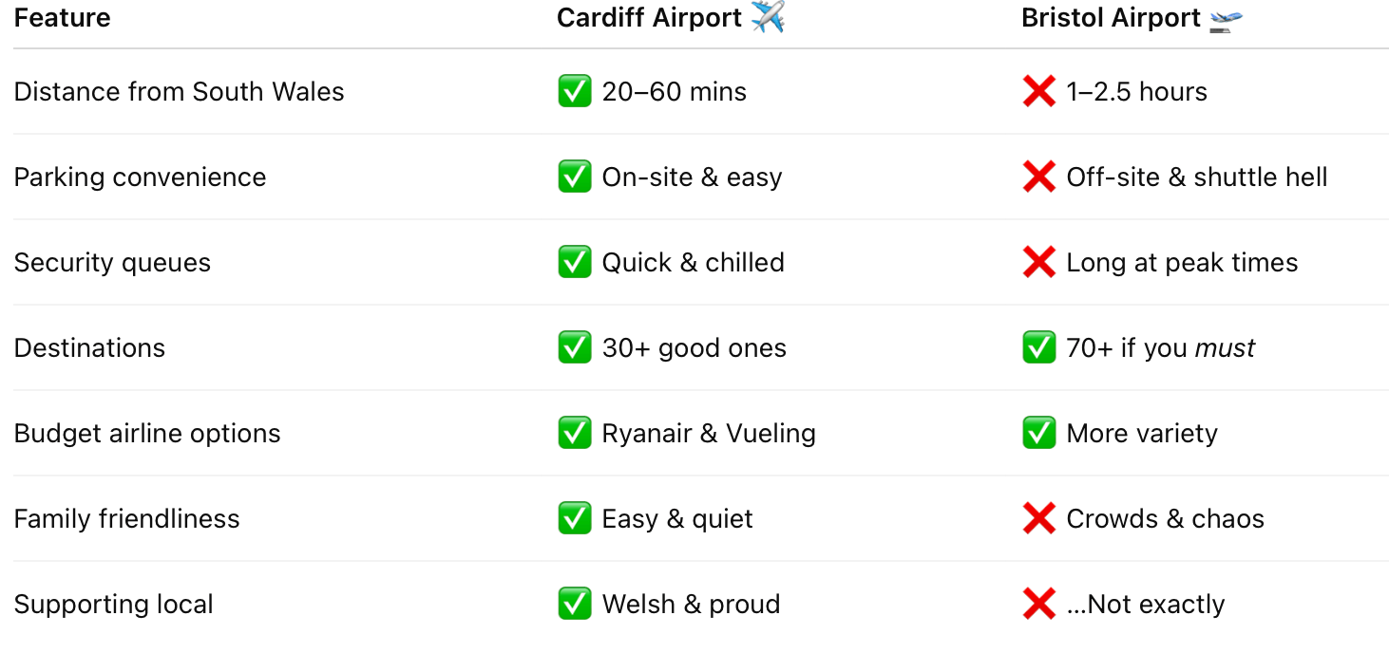Screen dimensions: 1389x653
Task: Click the Supporting local row label
Action: (113, 605)
